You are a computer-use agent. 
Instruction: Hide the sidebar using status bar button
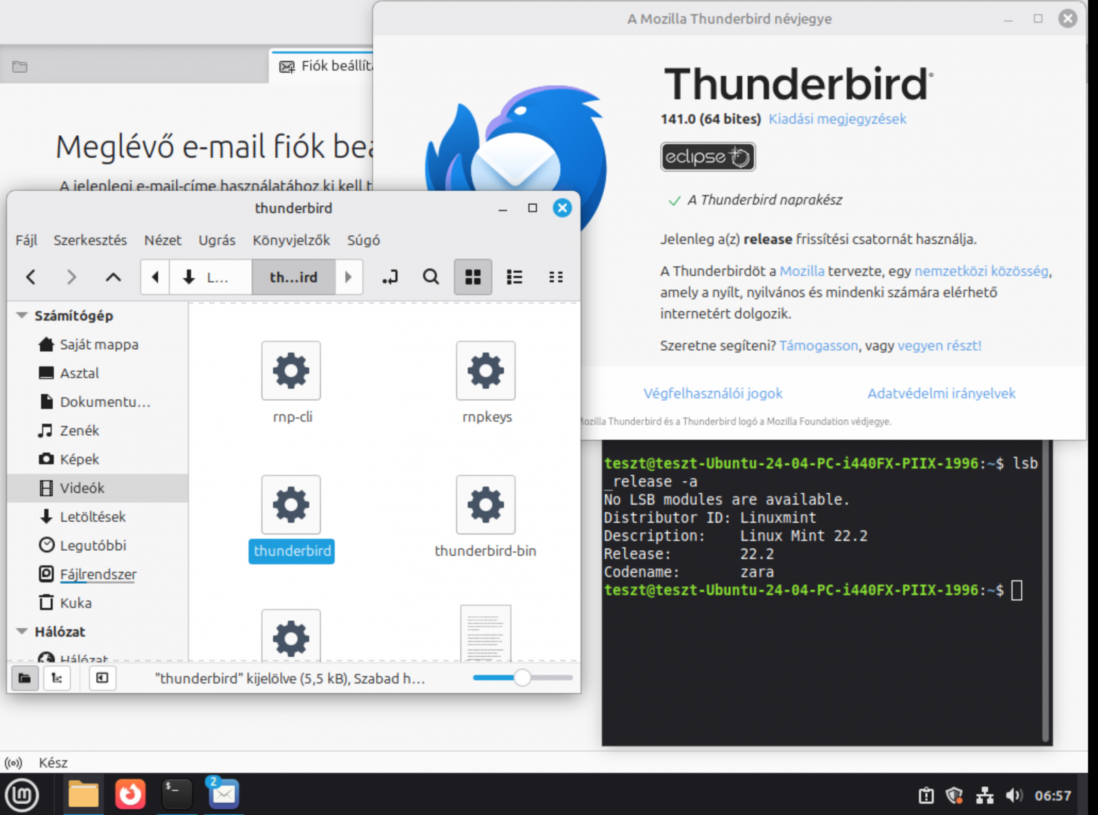tap(102, 678)
